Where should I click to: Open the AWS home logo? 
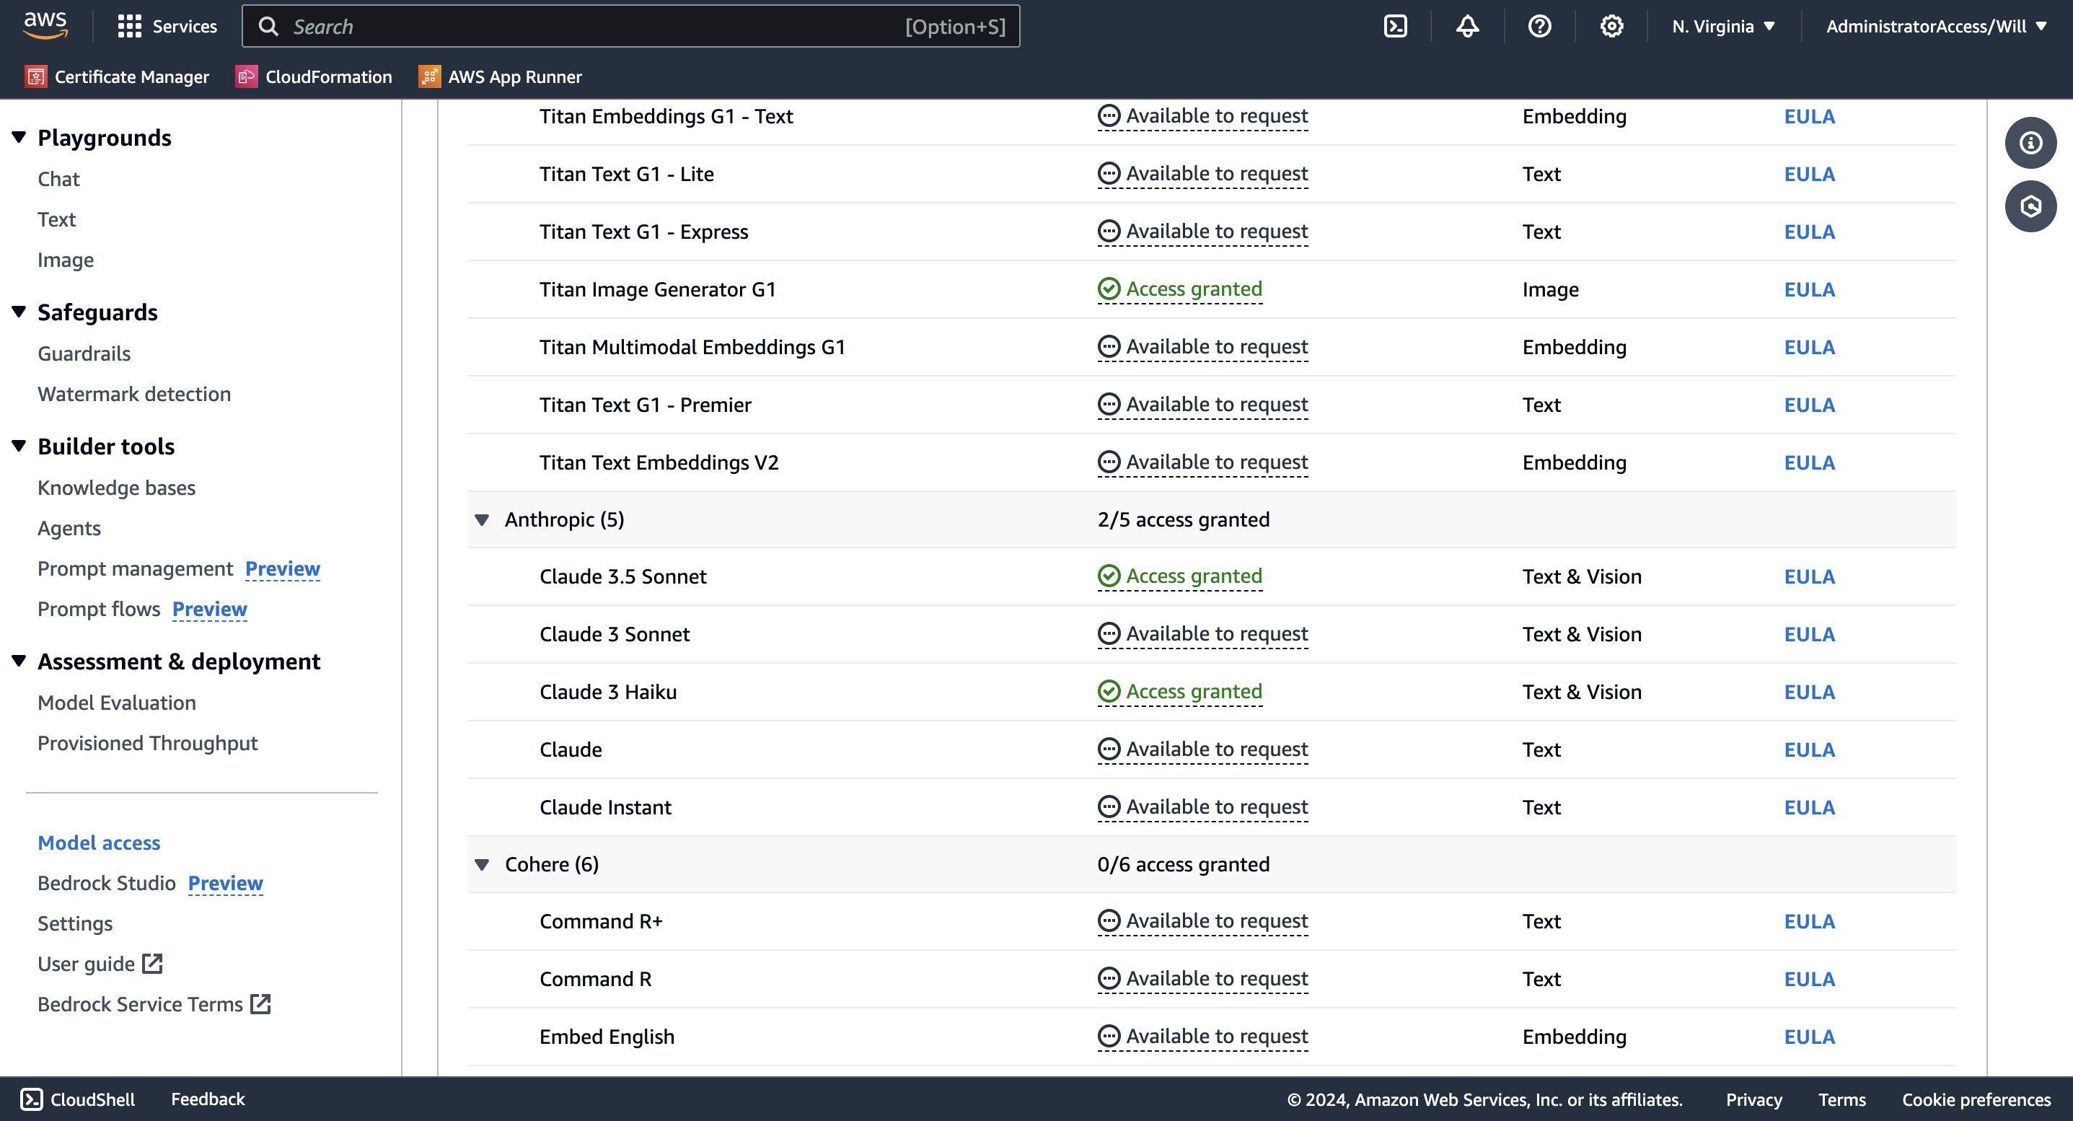46,26
